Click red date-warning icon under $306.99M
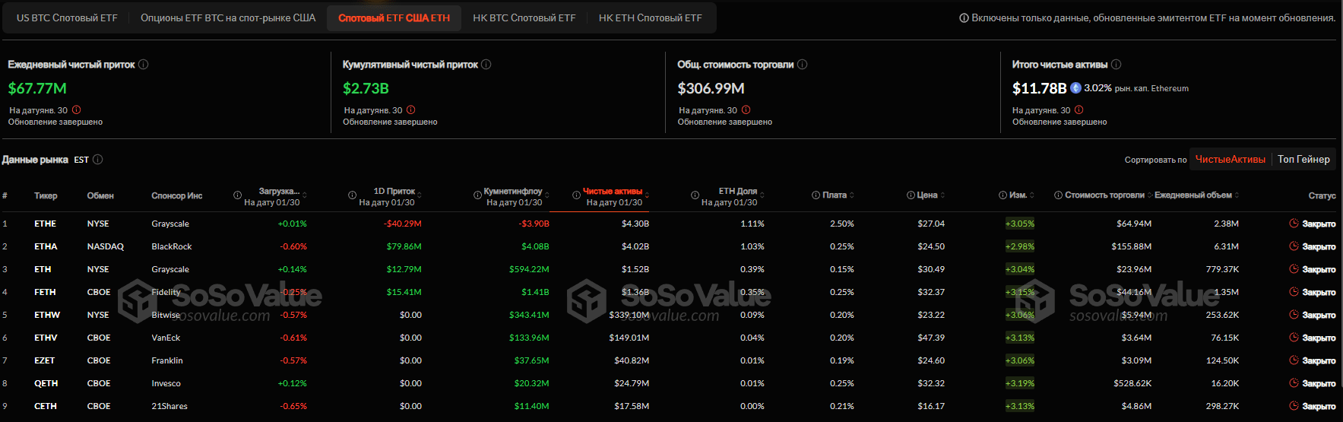This screenshot has height=422, width=1343. [746, 109]
